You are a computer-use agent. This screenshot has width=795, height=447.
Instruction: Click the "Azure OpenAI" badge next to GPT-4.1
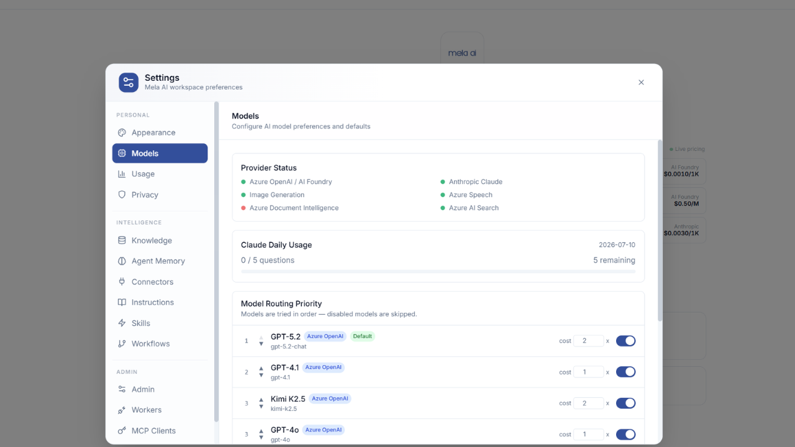(324, 368)
